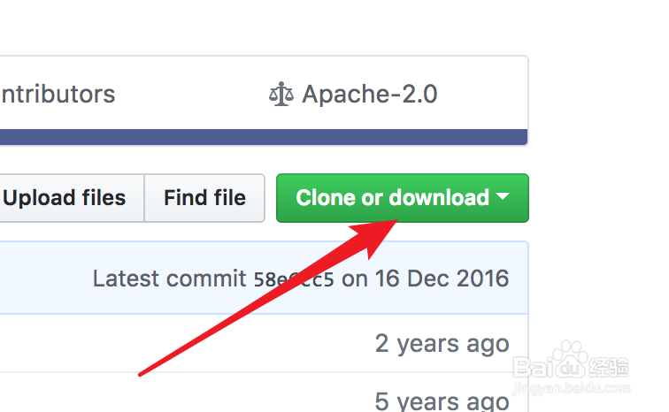Screen dimensions: 669x412
Task: Click the blue language color bar
Action: (x=264, y=137)
